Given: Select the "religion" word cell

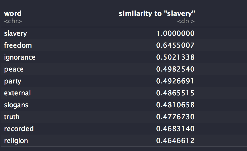Looking at the screenshot, I should point(16,141).
